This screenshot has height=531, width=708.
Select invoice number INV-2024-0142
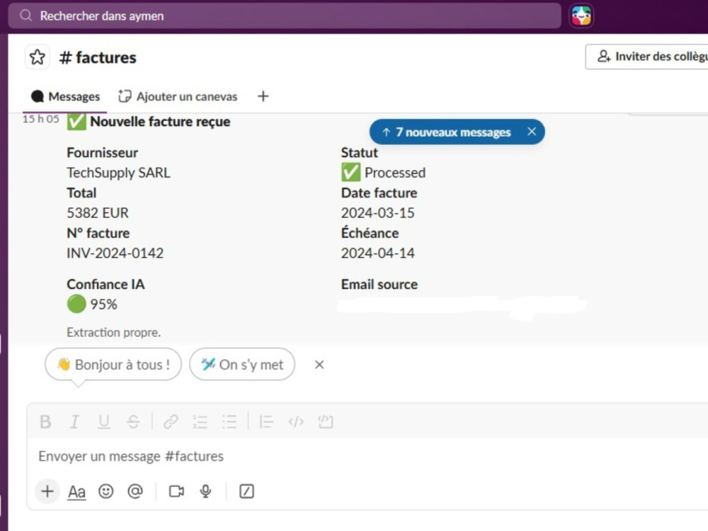point(115,253)
